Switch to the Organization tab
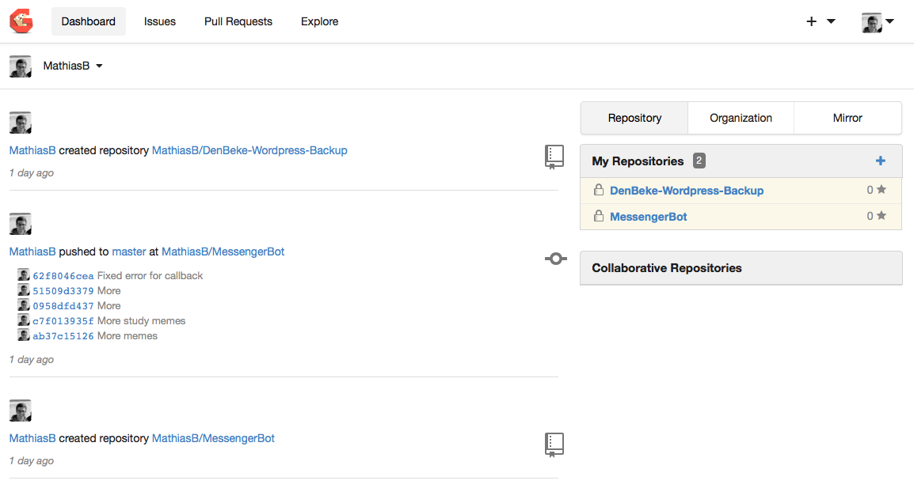914x488 pixels. [741, 118]
